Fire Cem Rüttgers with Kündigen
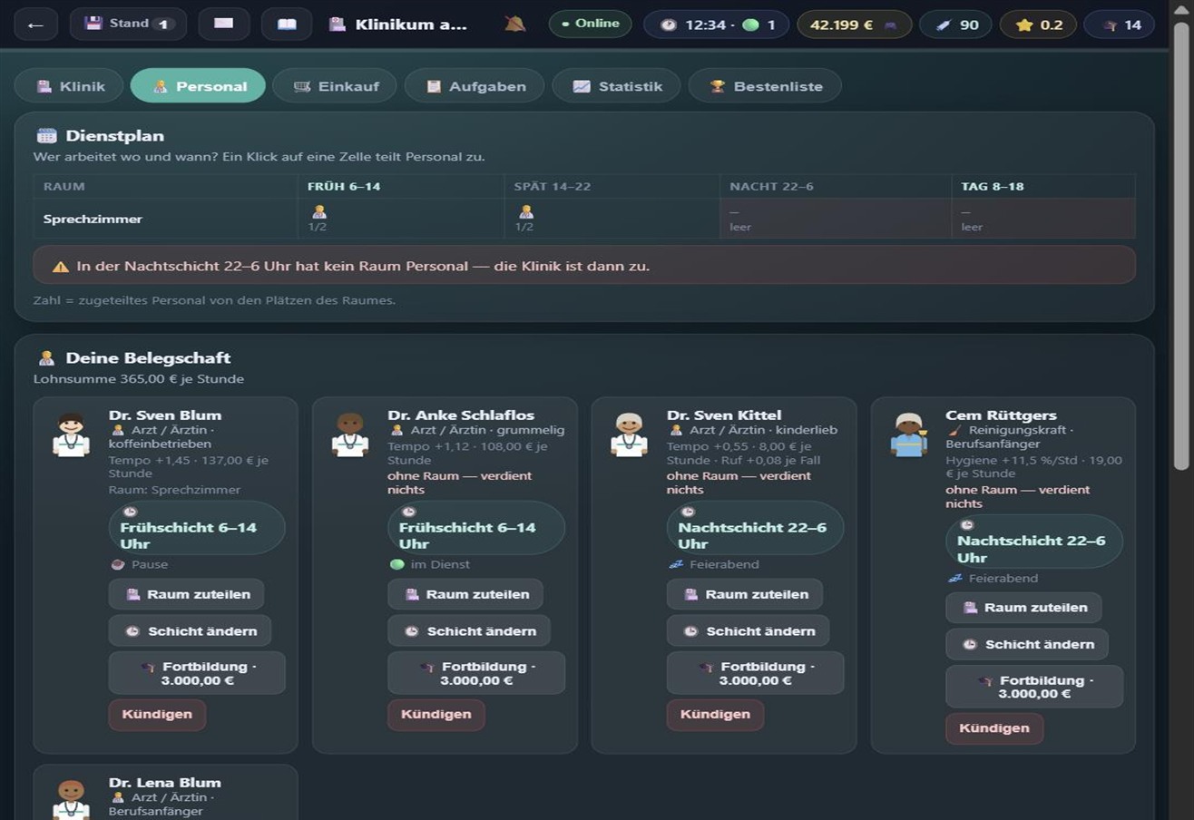This screenshot has height=820, width=1194. point(994,728)
